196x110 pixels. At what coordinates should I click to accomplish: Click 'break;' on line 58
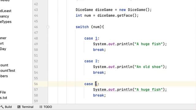[x=99, y=95]
